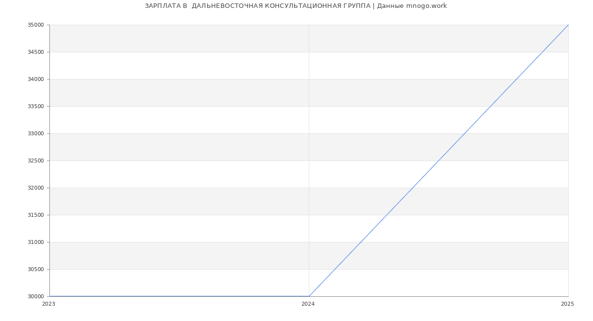Viewport: 593px width, 321px height.
Task: Click the 31500 y-axis label
Action: click(36, 215)
